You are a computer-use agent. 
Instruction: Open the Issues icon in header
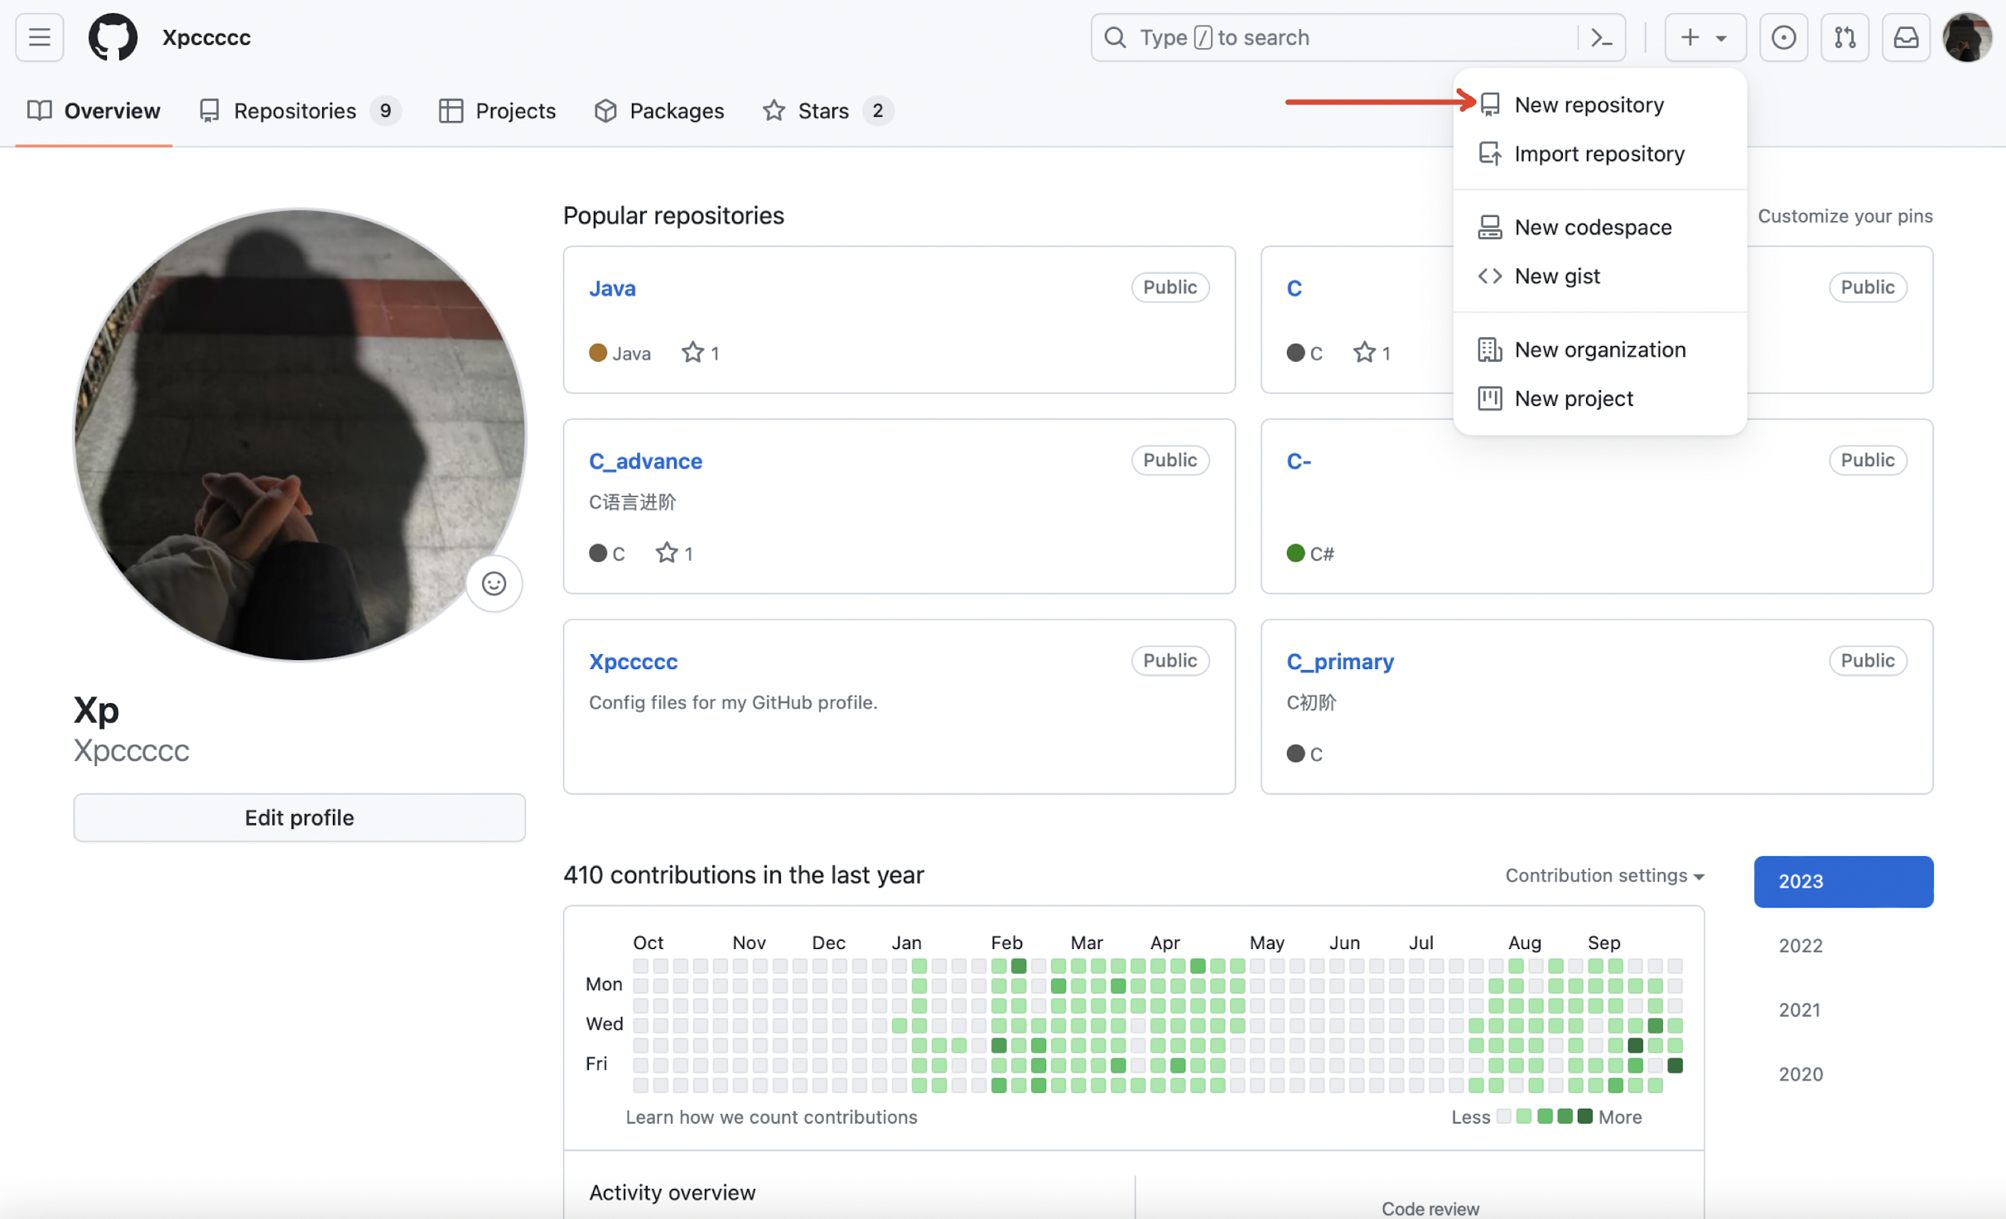point(1783,37)
